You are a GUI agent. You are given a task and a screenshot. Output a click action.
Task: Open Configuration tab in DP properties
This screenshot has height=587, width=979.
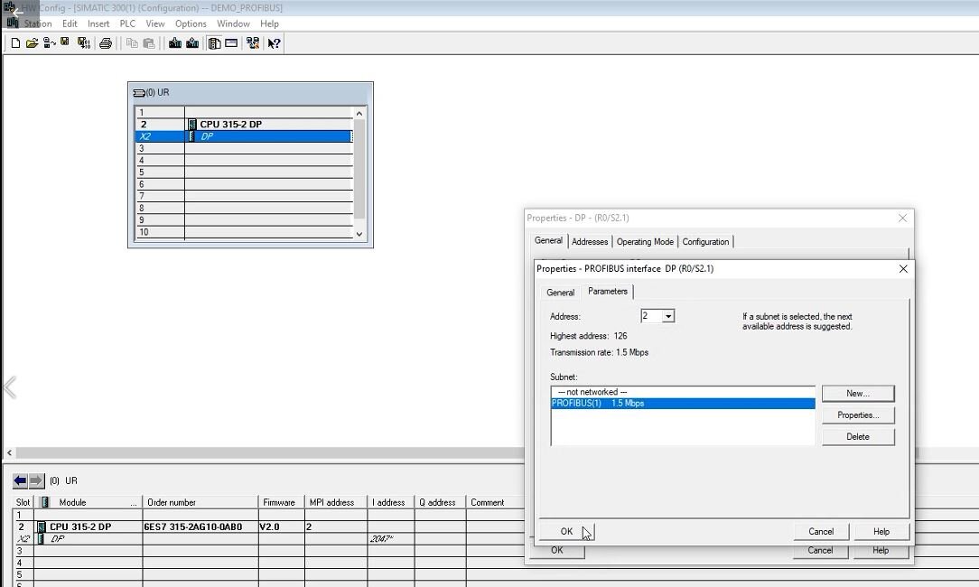coord(705,242)
